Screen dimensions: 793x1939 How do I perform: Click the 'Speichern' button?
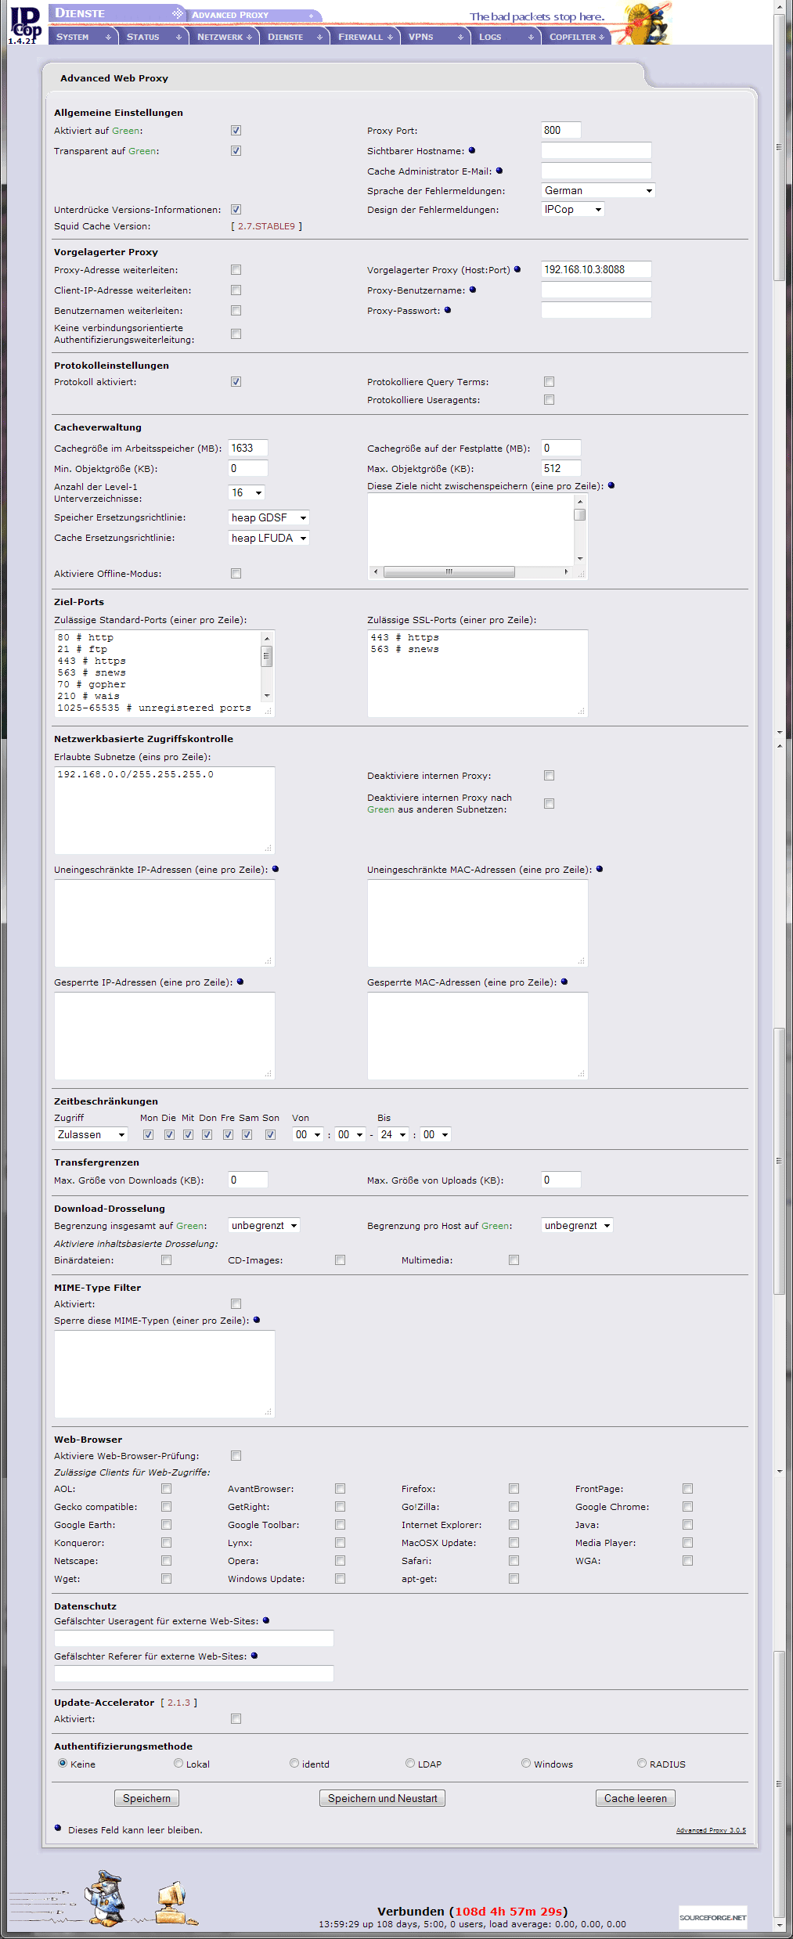pyautogui.click(x=146, y=1798)
